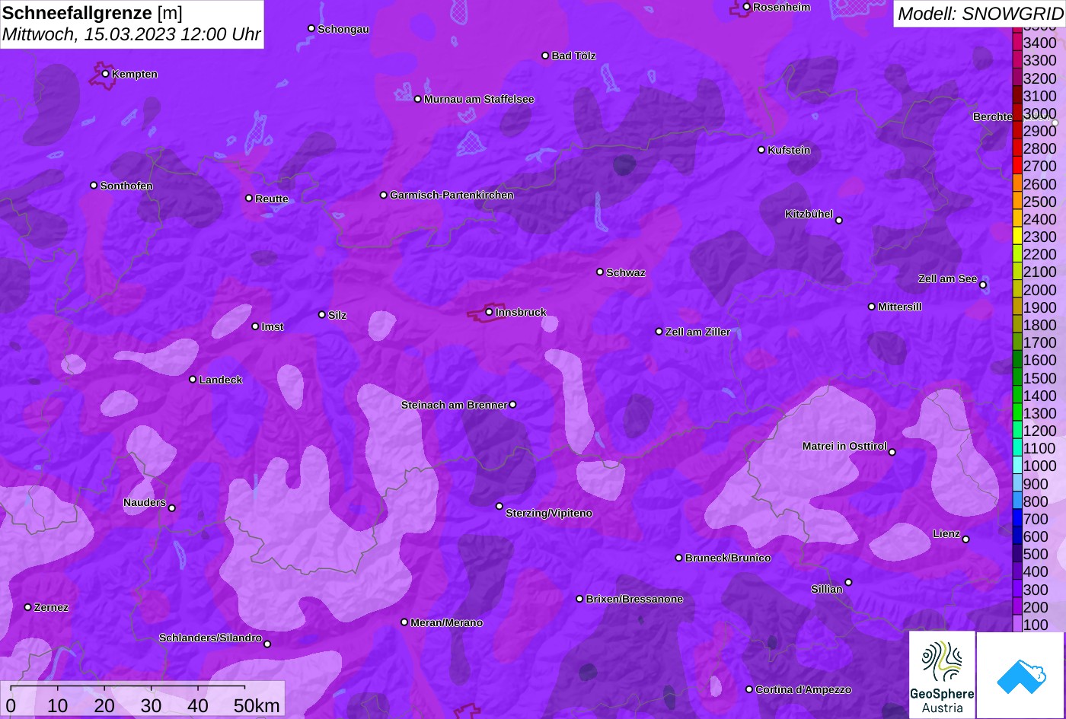
Task: Click the Sillian marker dot
Action: click(848, 583)
